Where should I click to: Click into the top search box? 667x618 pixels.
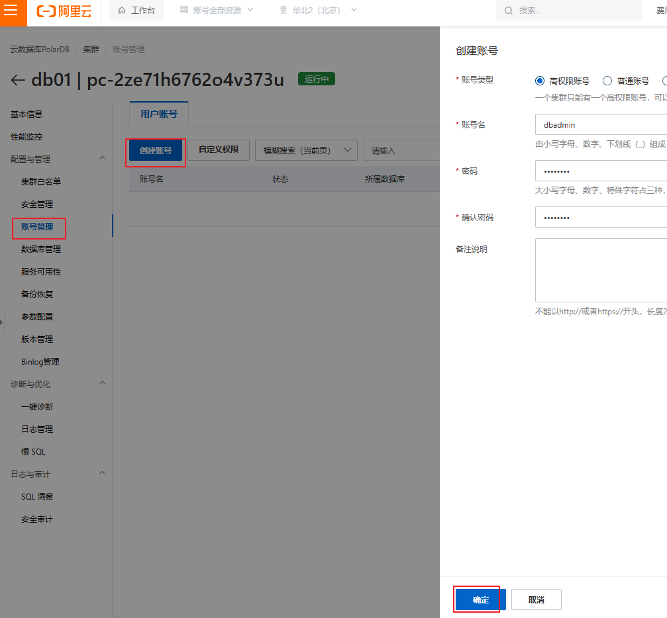(568, 11)
